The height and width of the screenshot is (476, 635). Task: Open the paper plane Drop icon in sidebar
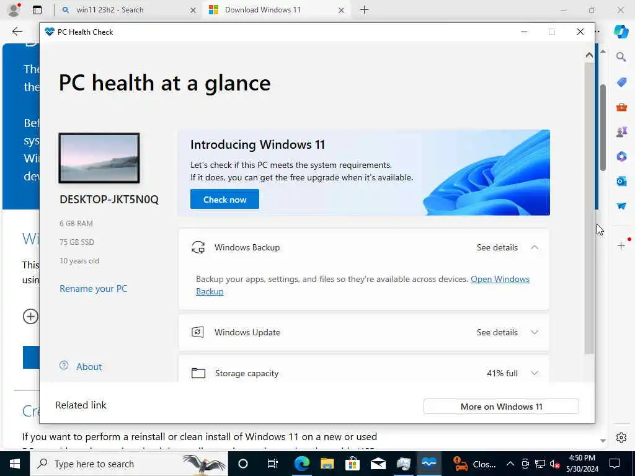coord(621,206)
